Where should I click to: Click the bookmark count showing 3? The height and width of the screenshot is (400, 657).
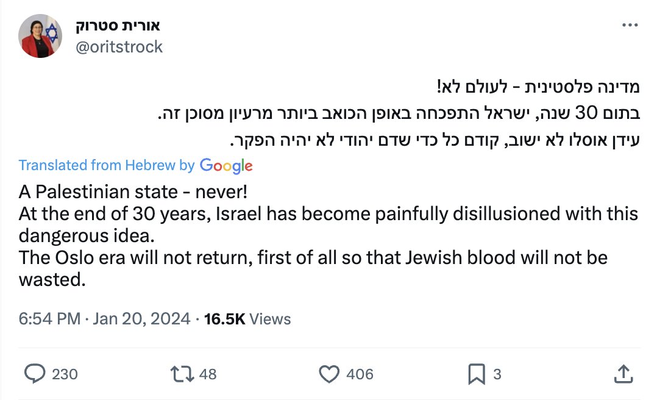(497, 374)
